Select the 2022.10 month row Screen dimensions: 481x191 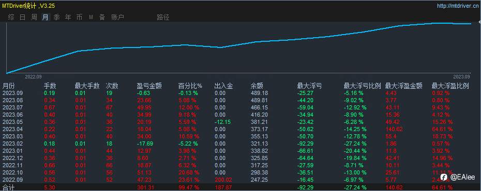(x=240, y=172)
